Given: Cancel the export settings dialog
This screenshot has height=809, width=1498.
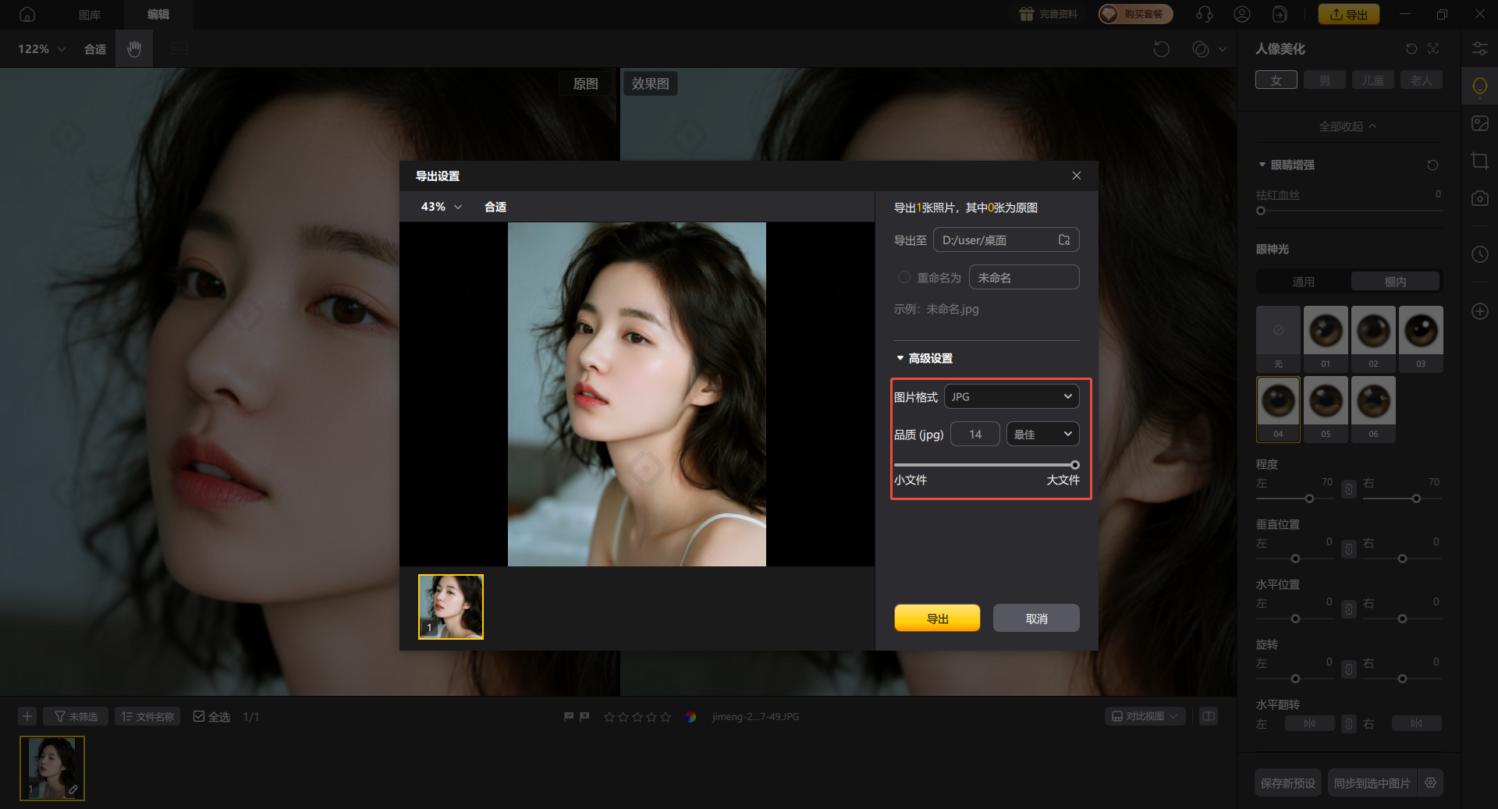Looking at the screenshot, I should (1036, 618).
